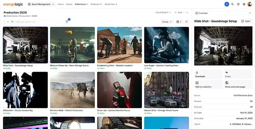Open the Group dropdown
The image size is (255, 129).
tap(167, 22)
